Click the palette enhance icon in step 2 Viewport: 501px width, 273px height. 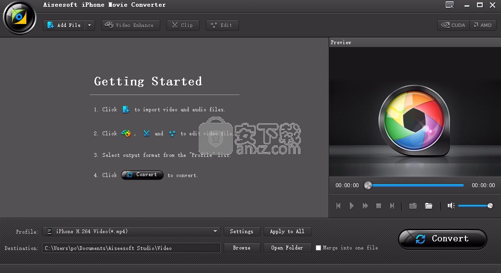[x=126, y=133]
